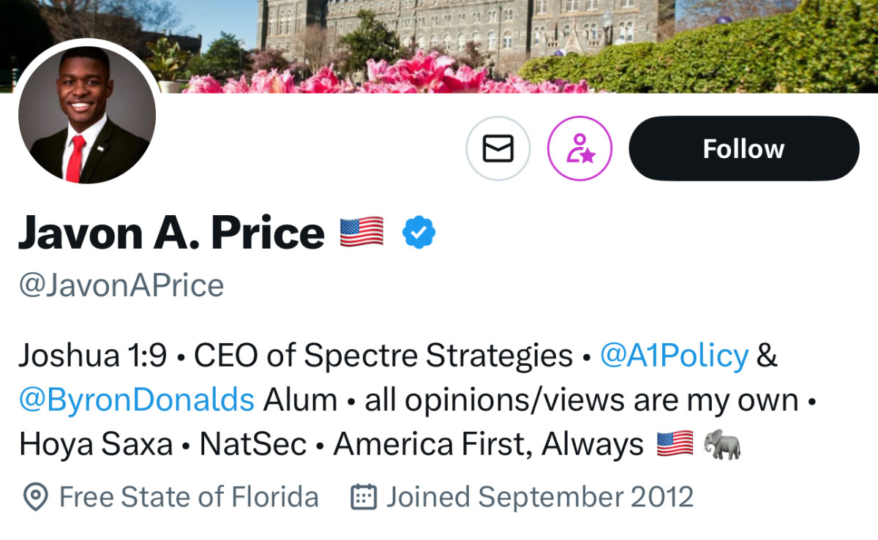
Task: Click the Hoya Saxa bio text
Action: (96, 445)
